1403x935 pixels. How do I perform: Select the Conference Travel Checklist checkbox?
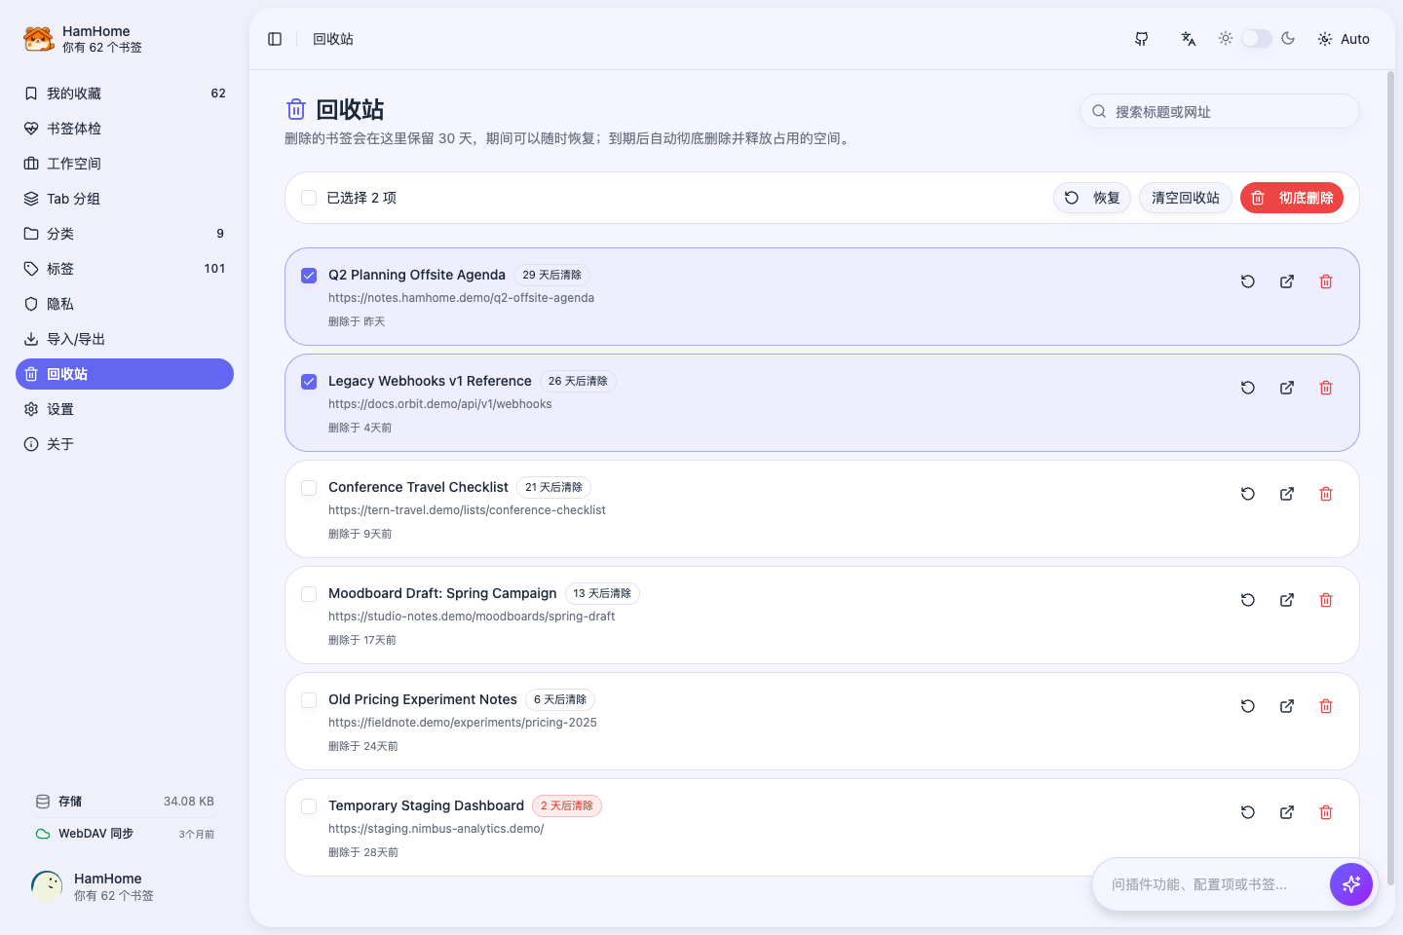pyautogui.click(x=309, y=488)
